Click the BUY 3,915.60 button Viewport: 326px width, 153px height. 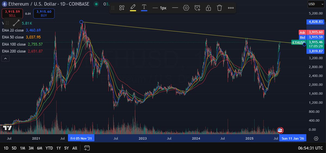point(44,14)
